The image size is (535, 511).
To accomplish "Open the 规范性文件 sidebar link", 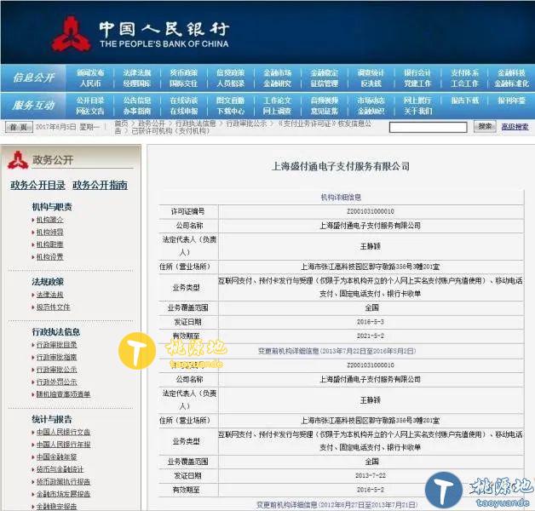I will coord(53,307).
